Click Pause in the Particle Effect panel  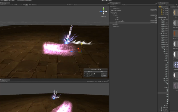[90, 72]
